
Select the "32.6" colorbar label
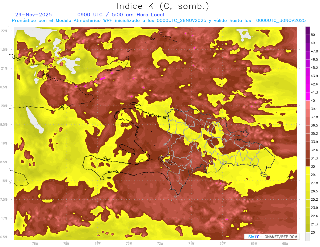point(314,150)
